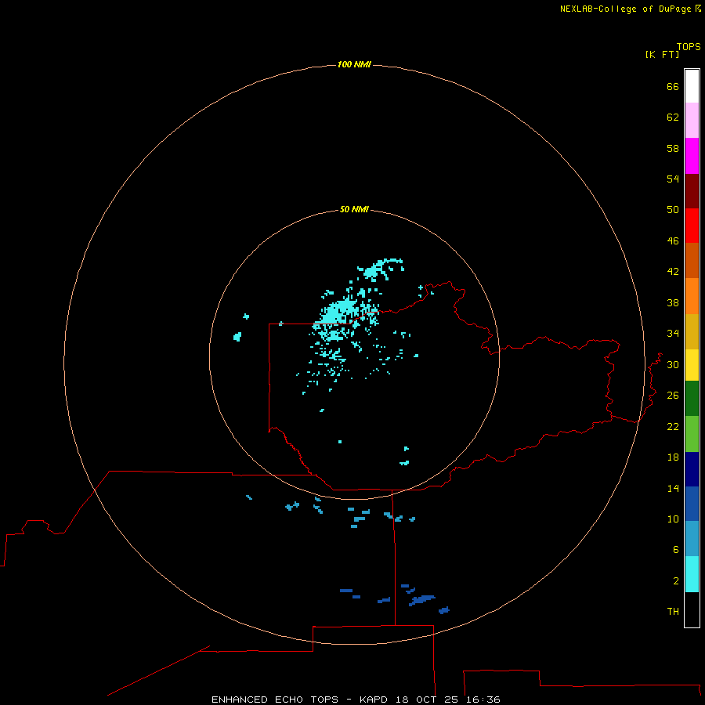Viewport: 705px width, 705px height.
Task: Click the 18 legend value
Action: 673,457
